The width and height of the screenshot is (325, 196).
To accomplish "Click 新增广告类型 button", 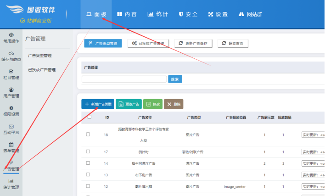I will [x=98, y=104].
